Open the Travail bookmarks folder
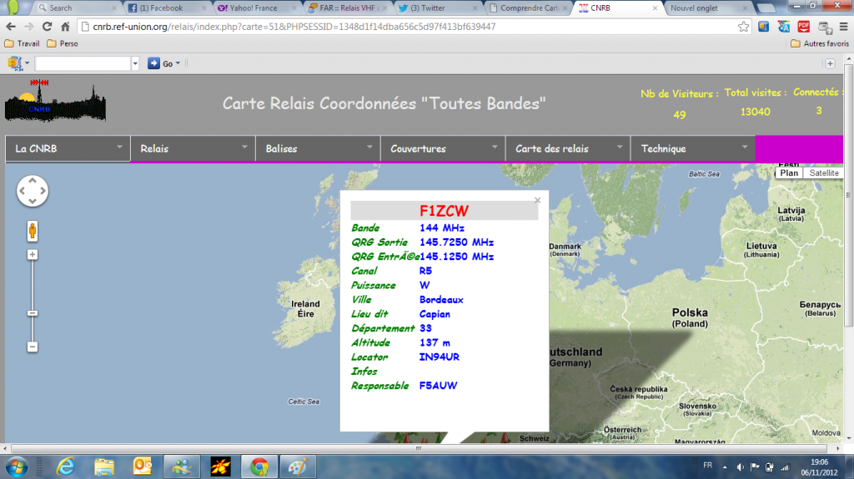The image size is (854, 479). 23,43
